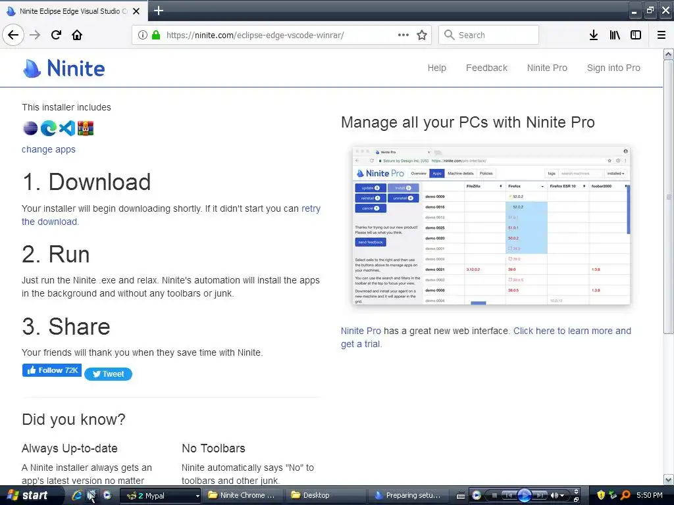
Task: Click stop on the Media Player toolbar
Action: (x=494, y=496)
